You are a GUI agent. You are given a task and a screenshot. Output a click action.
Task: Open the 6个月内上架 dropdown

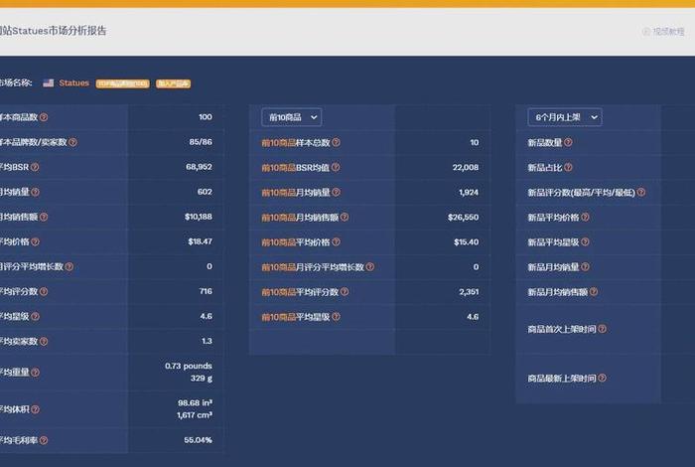565,117
